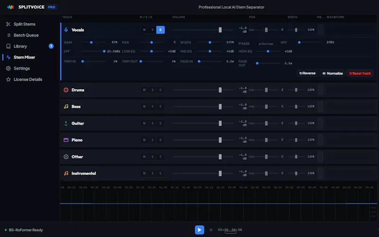The height and width of the screenshot is (237, 379).
Task: Mute the Piano track
Action: tap(144, 140)
